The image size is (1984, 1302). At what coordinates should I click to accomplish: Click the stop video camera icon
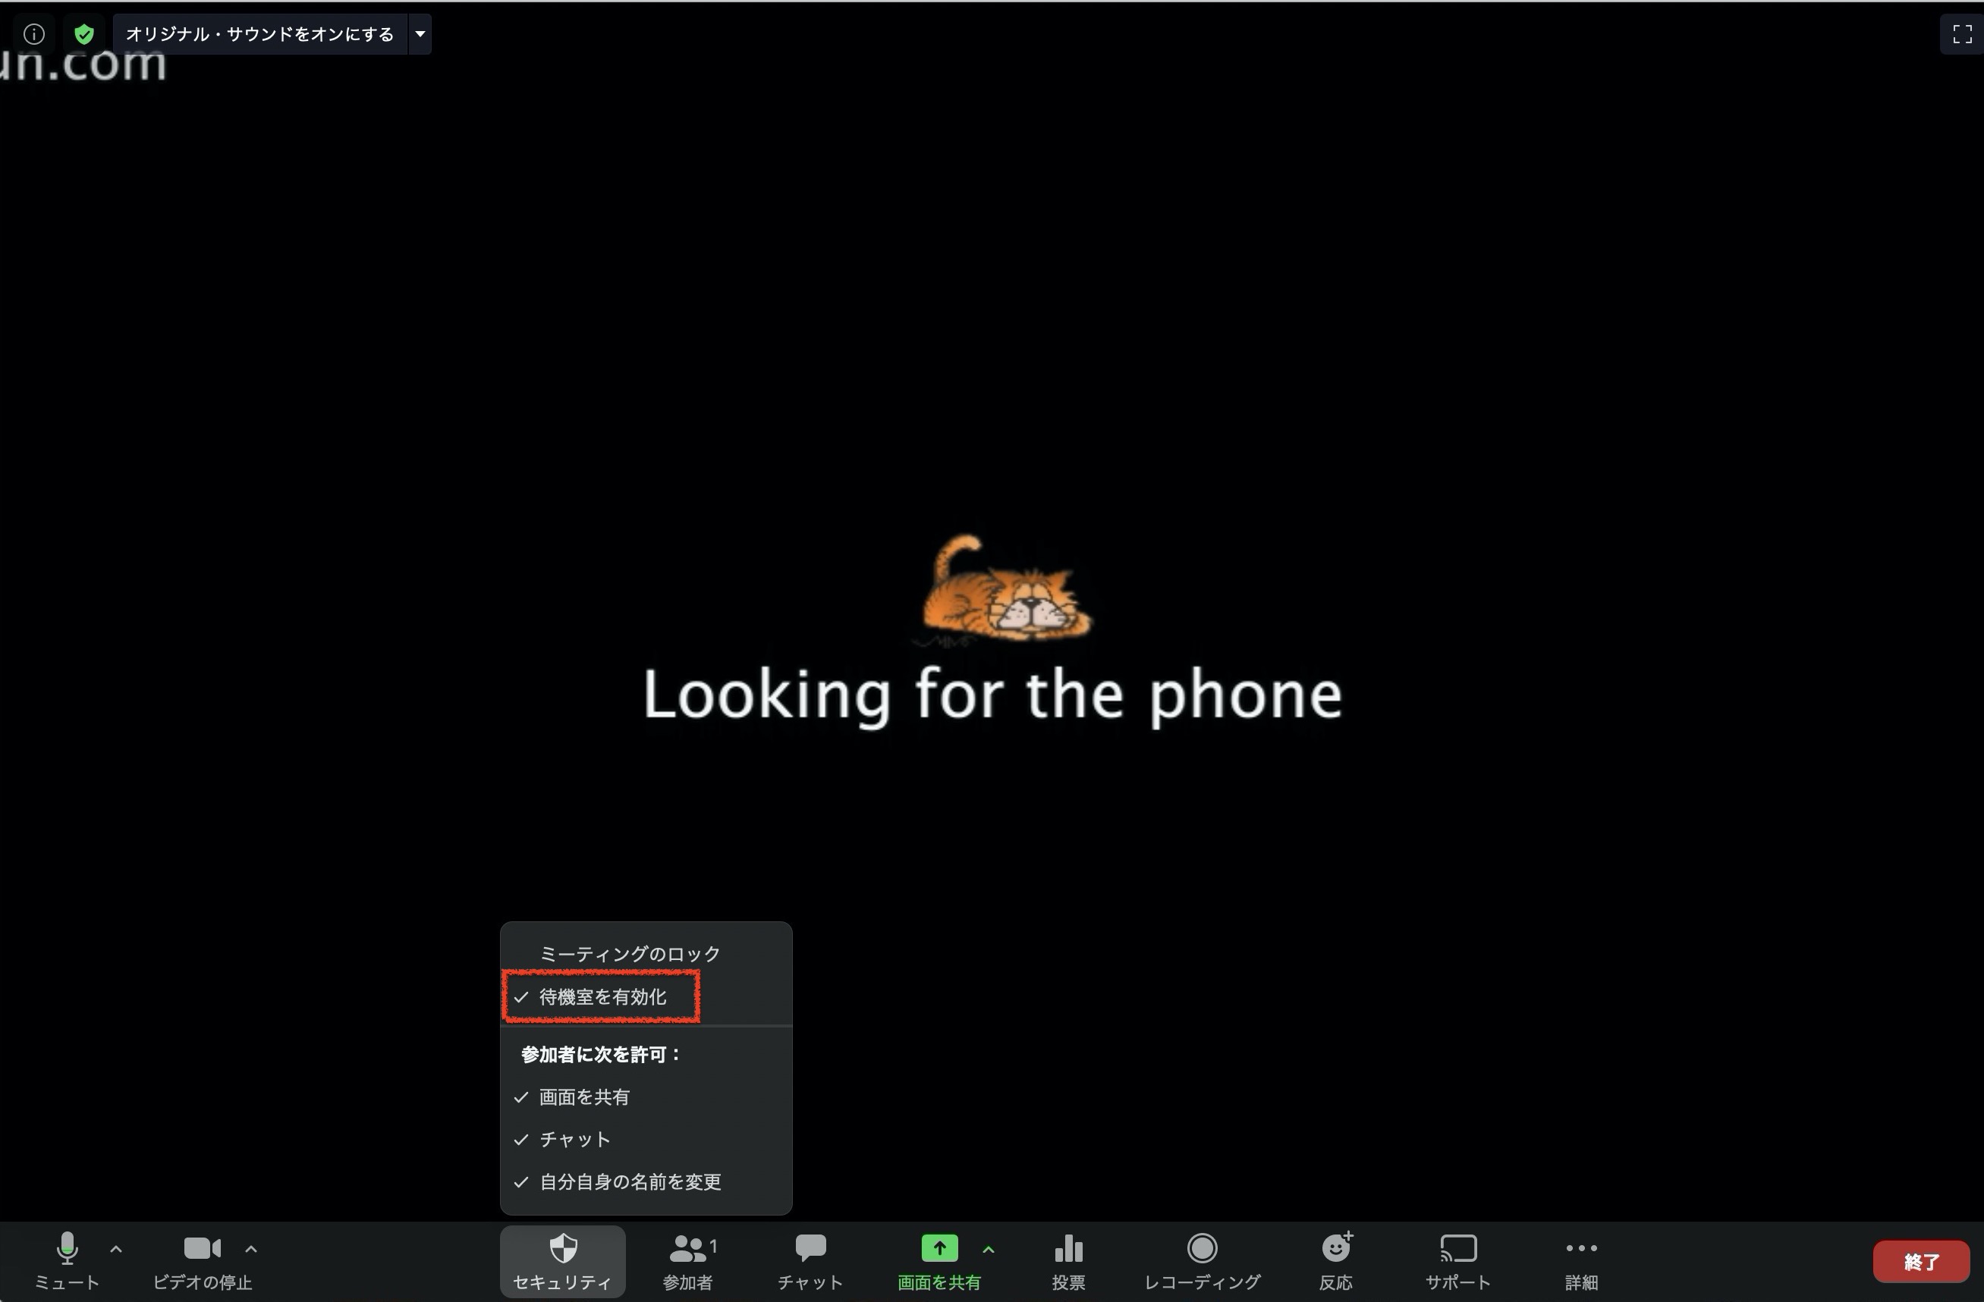tap(202, 1249)
